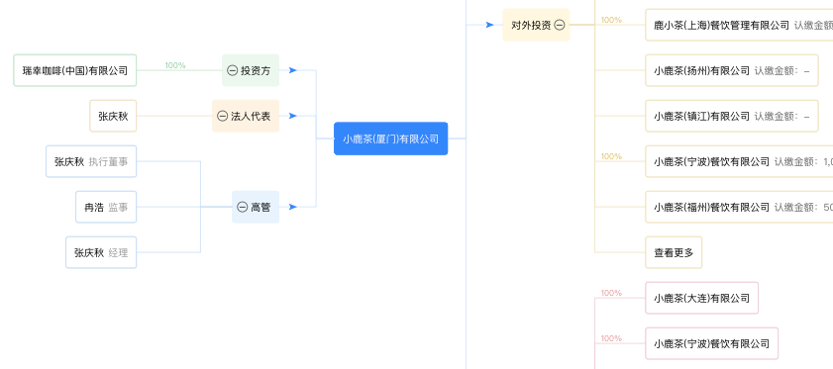Open yellow 小鹿茶(宁波)餐饮有限公司 with 认缴金额
The height and width of the screenshot is (369, 833).
coord(739,161)
